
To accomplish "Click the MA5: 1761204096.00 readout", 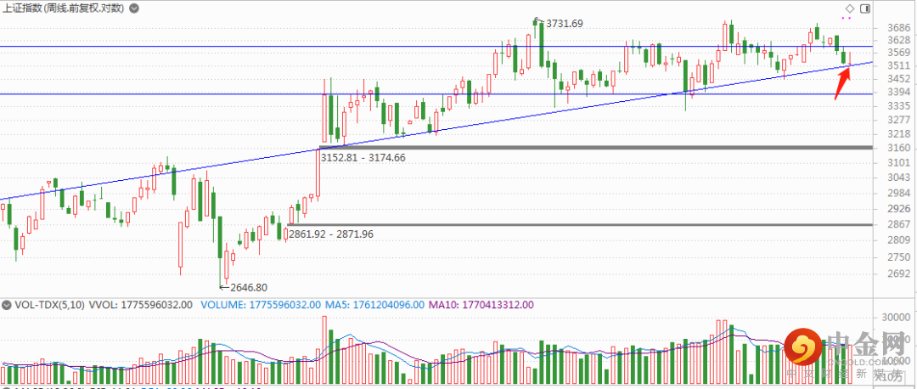I will pos(375,305).
